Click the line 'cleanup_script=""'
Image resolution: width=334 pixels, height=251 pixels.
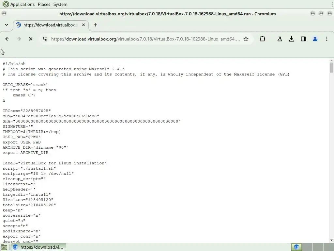pyautogui.click(x=24, y=179)
